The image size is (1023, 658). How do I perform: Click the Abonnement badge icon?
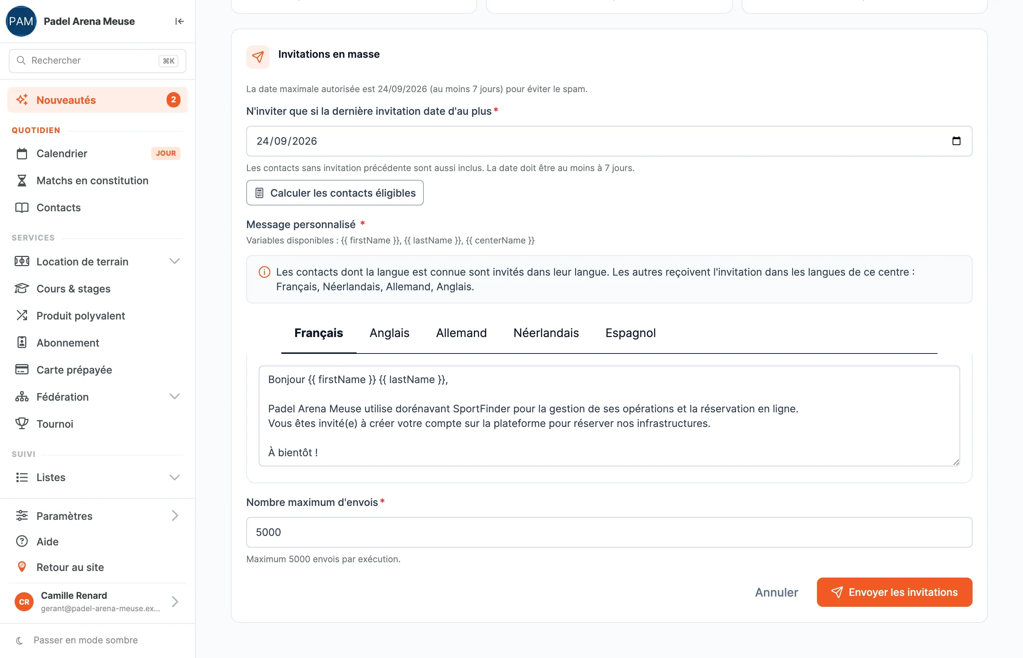22,342
